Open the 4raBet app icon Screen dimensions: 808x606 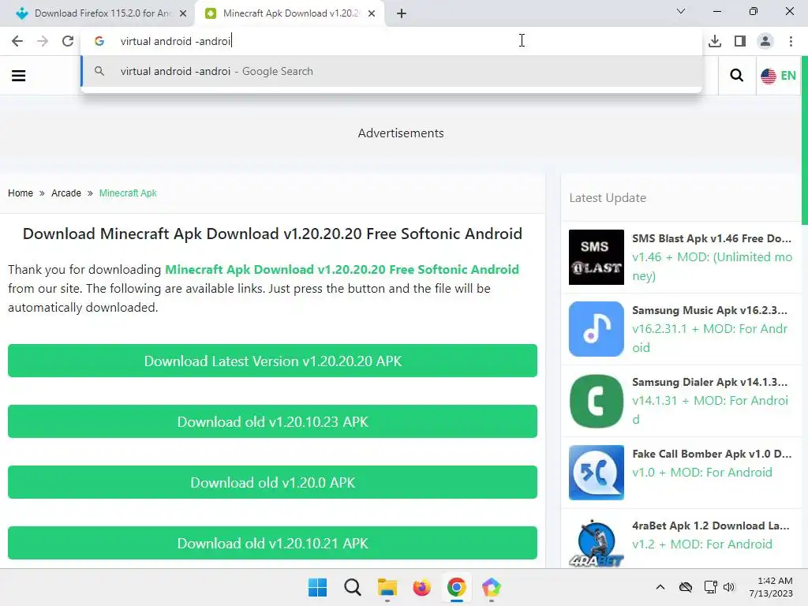point(597,543)
